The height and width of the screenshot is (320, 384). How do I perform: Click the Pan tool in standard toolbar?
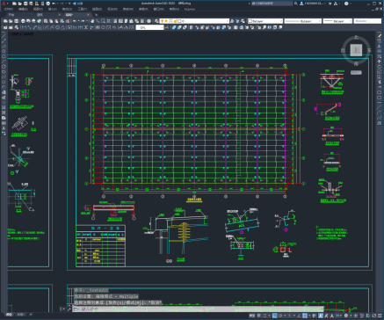[x=92, y=21]
